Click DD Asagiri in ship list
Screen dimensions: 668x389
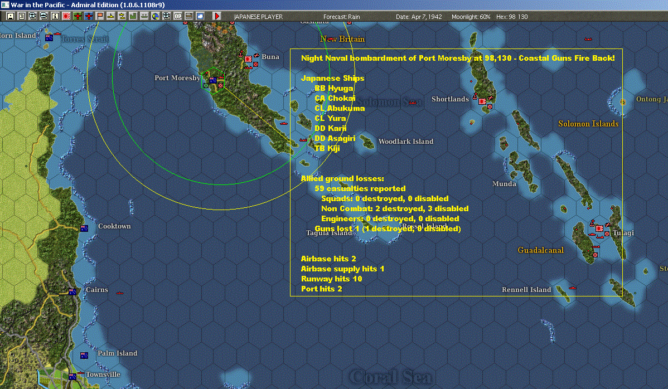tap(335, 138)
